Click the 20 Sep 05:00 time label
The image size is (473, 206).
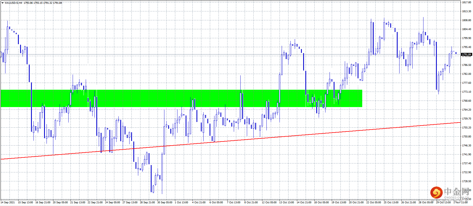60,202
